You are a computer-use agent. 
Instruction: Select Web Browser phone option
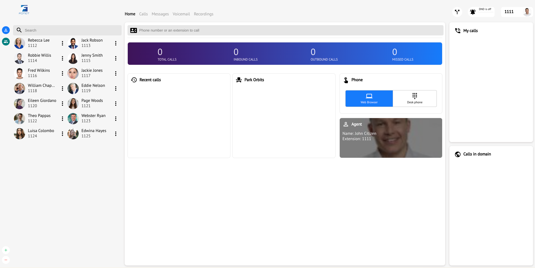pyautogui.click(x=369, y=99)
